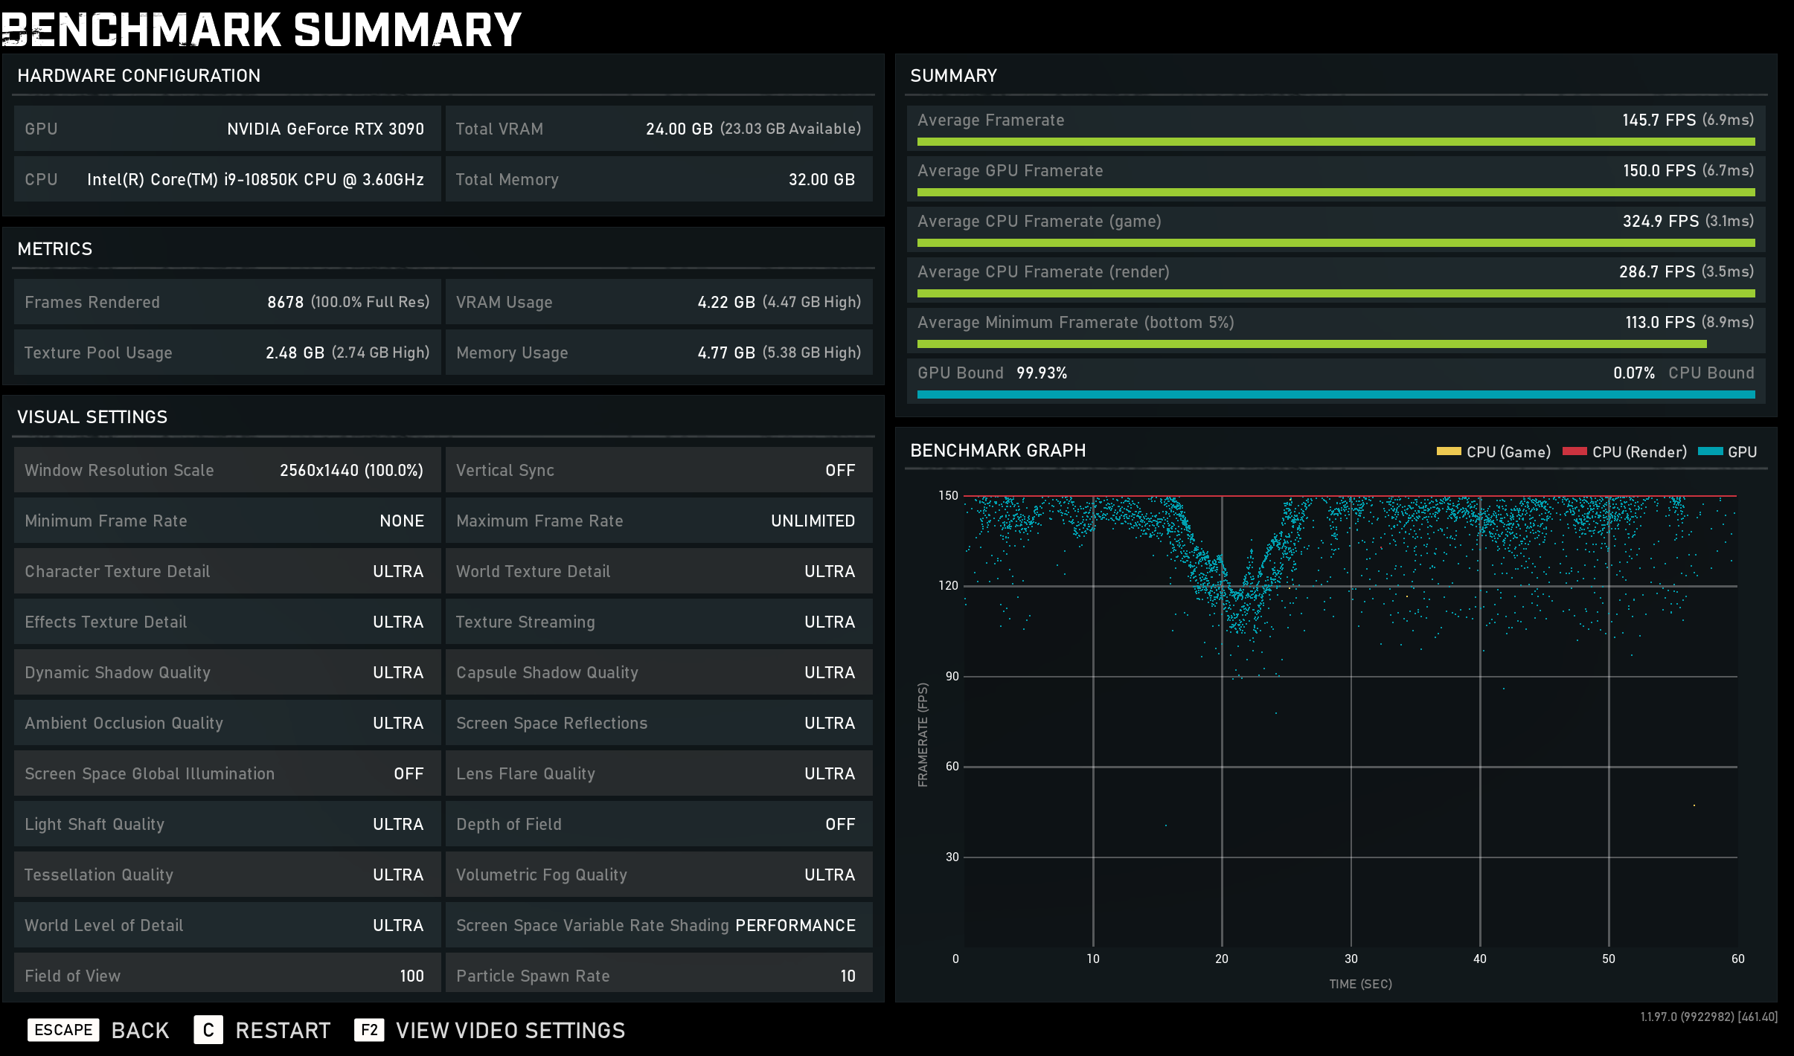Click Screen Space Global Illumination row
Screen dimensions: 1794x1056
(226, 773)
